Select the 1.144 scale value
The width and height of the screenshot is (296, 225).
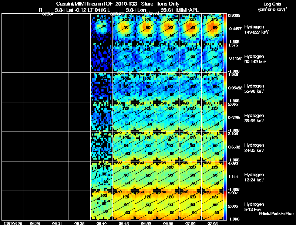click(233, 177)
